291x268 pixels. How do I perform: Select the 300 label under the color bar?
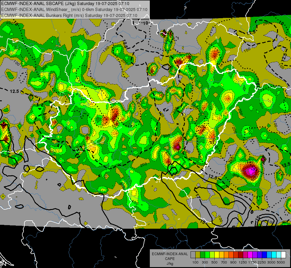(205, 262)
